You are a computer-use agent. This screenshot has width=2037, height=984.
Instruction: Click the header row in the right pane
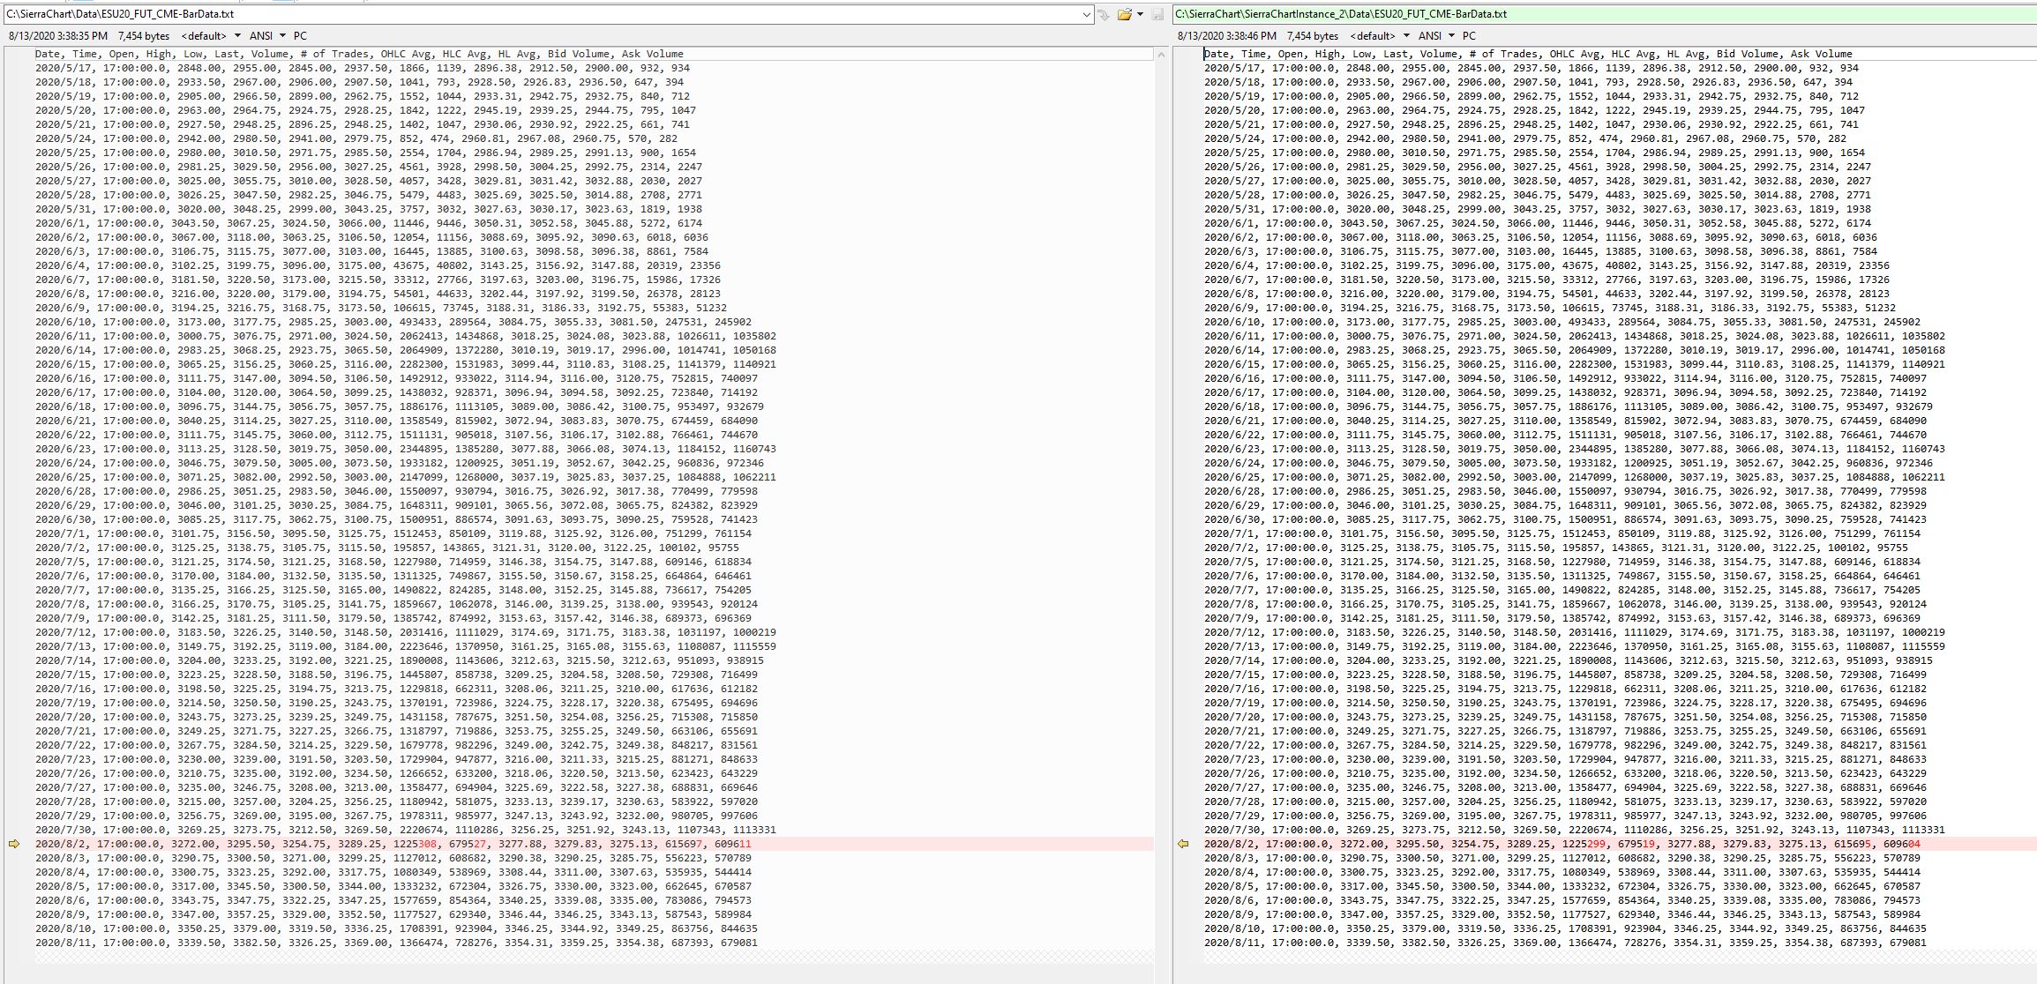pos(1527,54)
